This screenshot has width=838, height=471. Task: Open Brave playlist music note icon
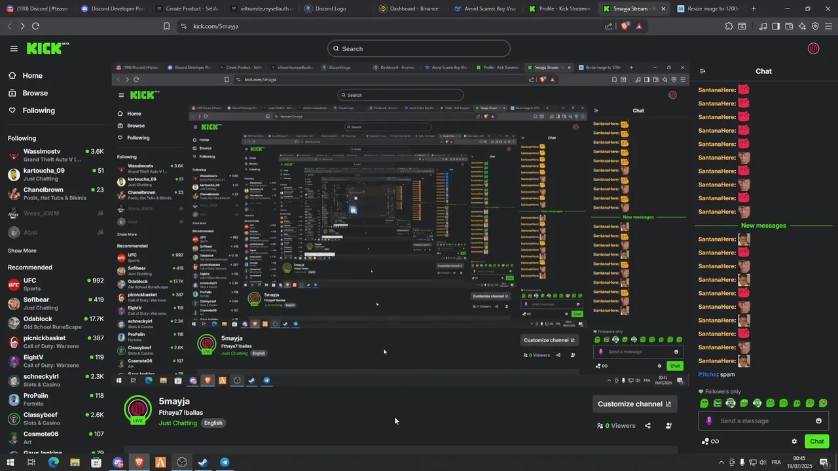tap(763, 26)
